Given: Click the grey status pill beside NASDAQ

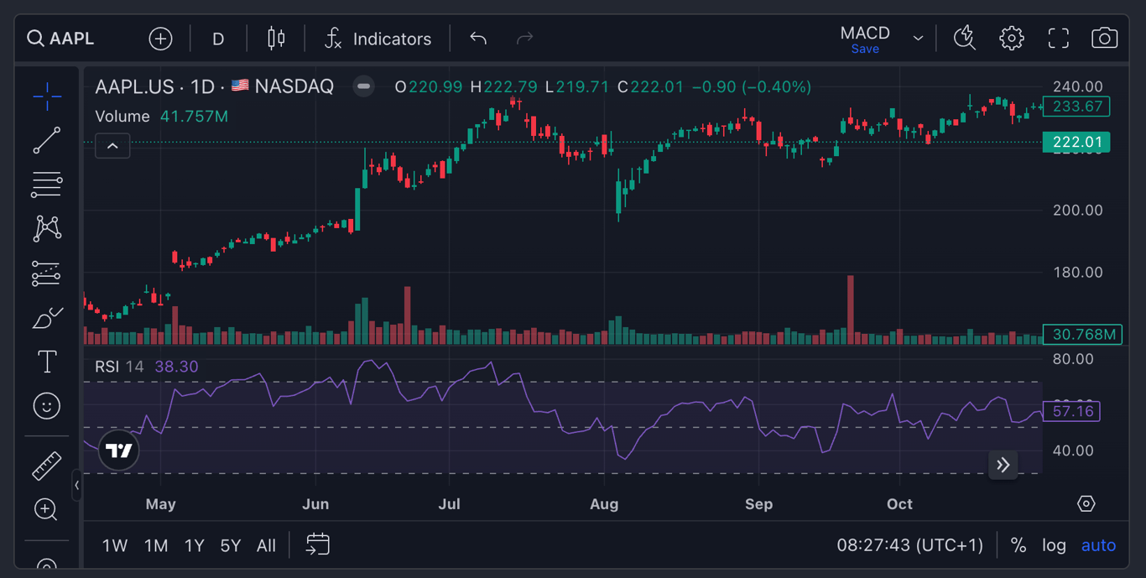Looking at the screenshot, I should (363, 86).
